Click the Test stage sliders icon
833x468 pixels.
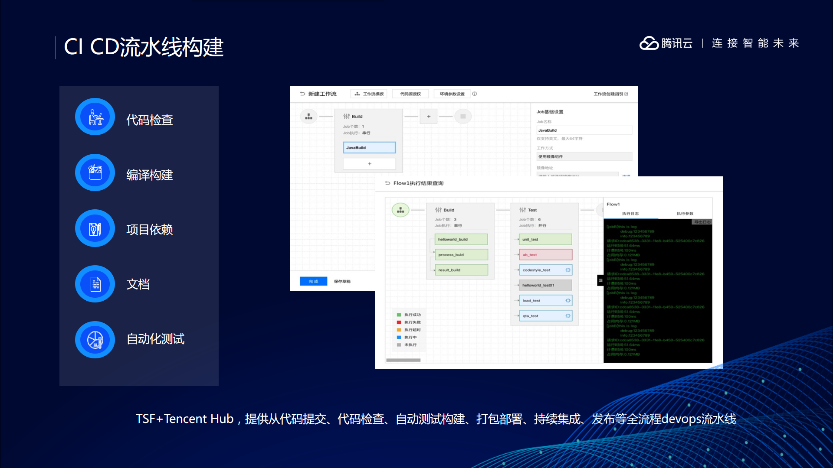click(x=522, y=210)
